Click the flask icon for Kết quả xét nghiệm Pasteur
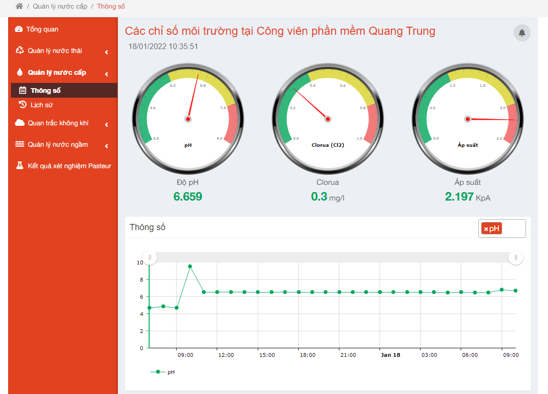This screenshot has width=548, height=394. point(20,166)
